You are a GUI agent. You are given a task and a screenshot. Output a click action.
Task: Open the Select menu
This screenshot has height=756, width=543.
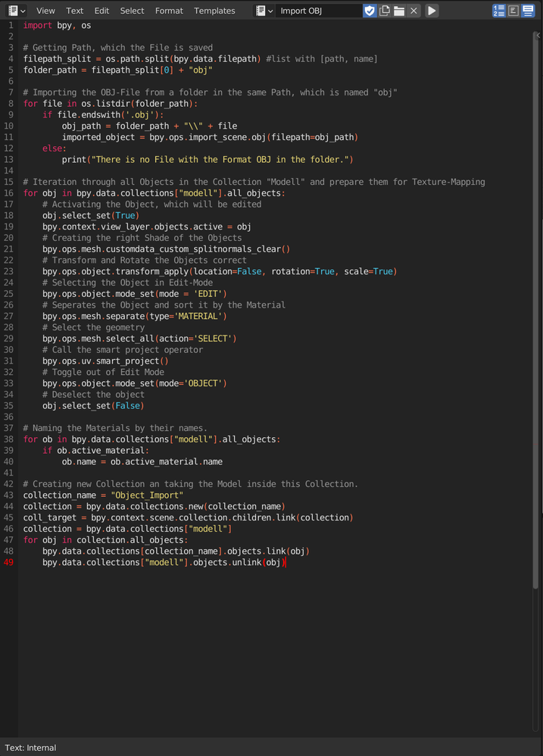[x=131, y=10]
